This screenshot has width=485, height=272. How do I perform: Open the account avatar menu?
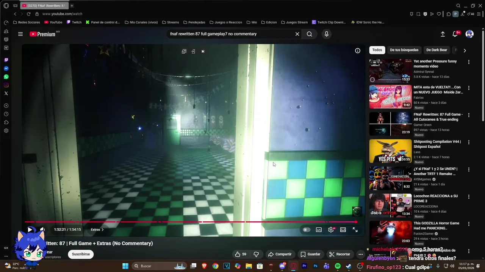(x=469, y=34)
